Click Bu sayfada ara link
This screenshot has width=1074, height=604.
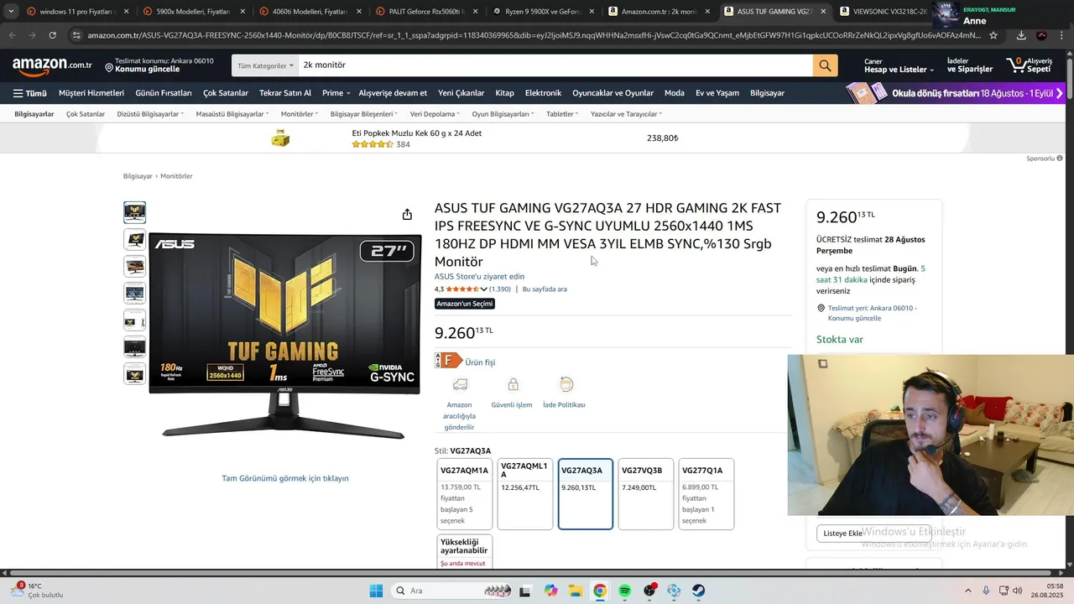coord(545,289)
